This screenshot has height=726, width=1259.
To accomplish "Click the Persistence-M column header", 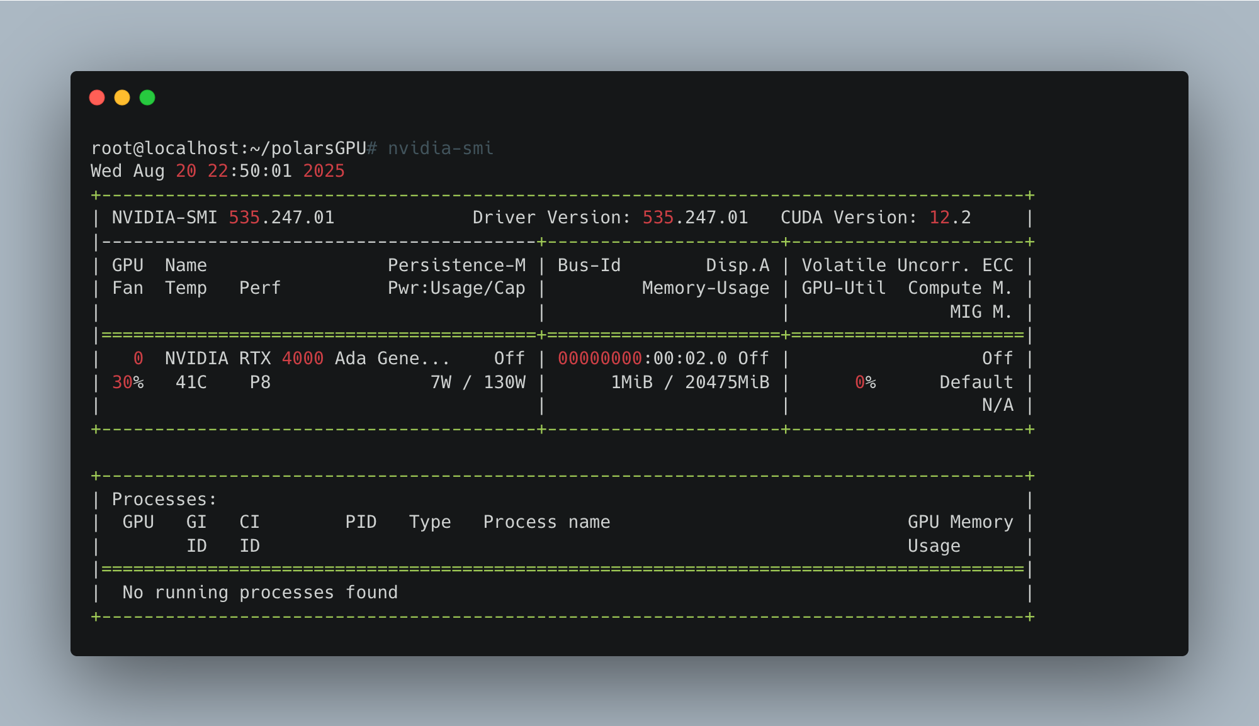I will pyautogui.click(x=456, y=265).
